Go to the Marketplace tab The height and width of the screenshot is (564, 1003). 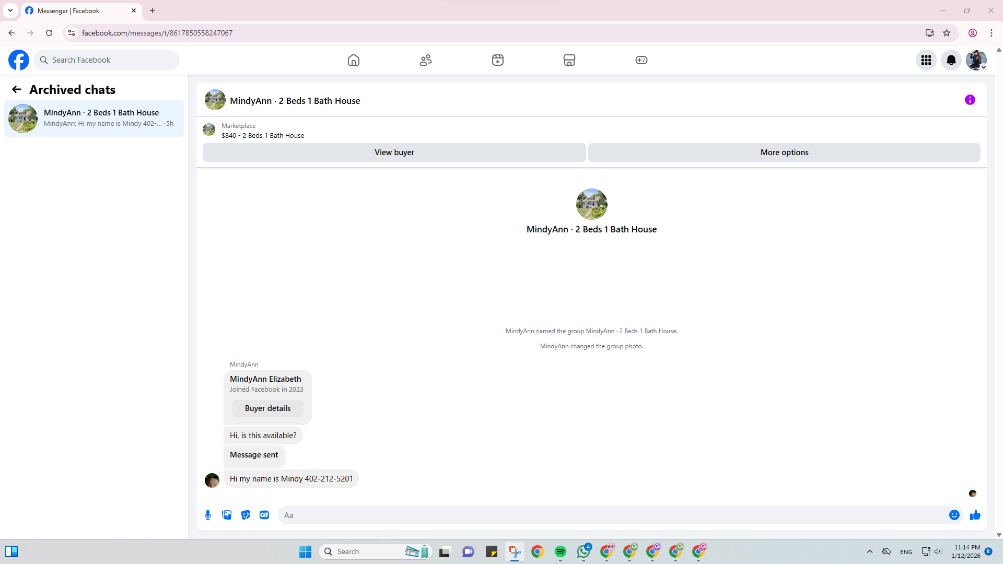[569, 60]
